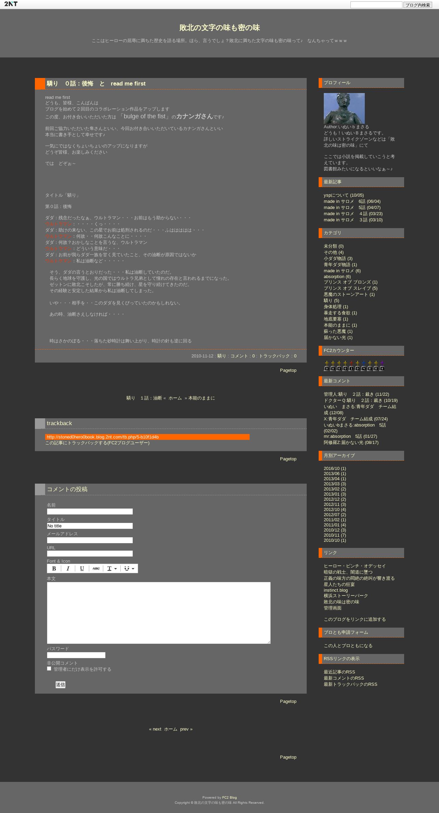The height and width of the screenshot is (813, 439).
Task: Toggle bold formatting in comment editor
Action: (x=54, y=568)
